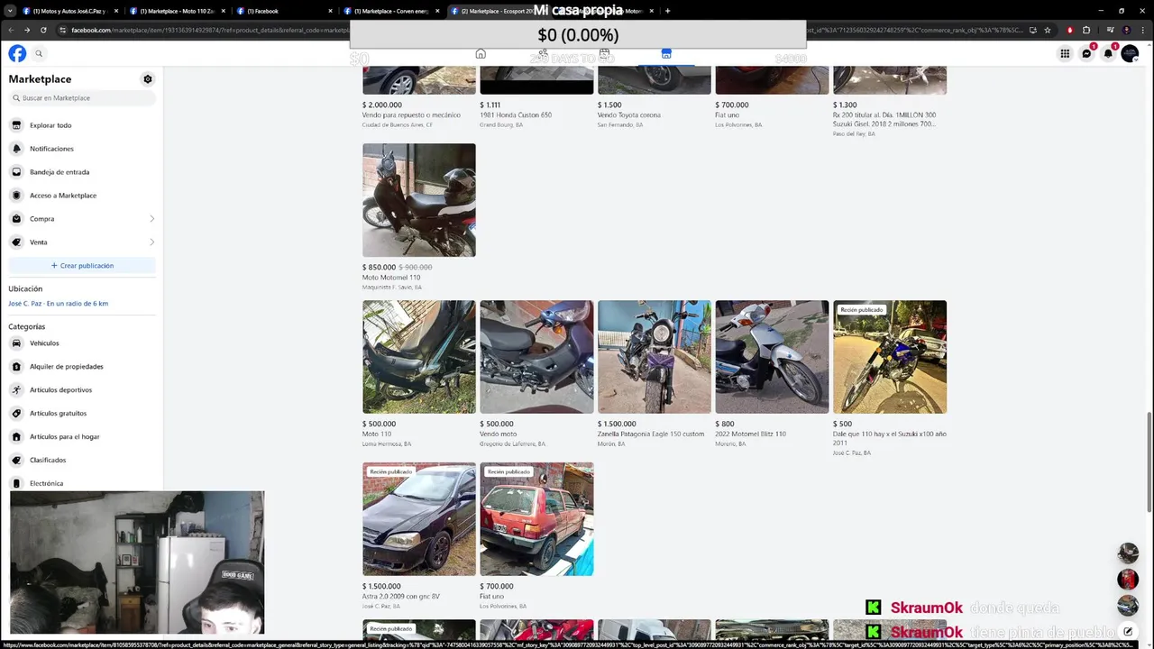This screenshot has width=1154, height=649.
Task: Click the Marketplace sidebar heading
Action: tap(40, 79)
